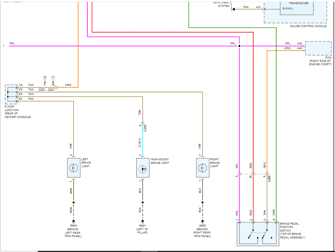Select the brake pedal position switch symbol
Image resolution: width=335 pixels, height=252 pixels.
258,234
